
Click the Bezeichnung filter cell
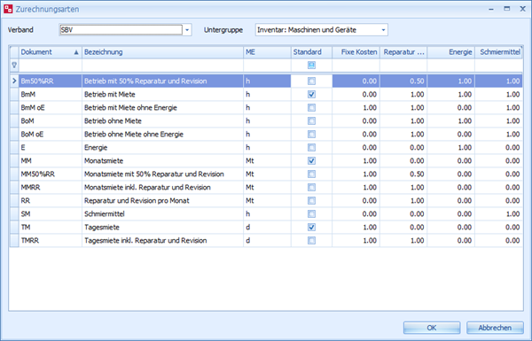coord(162,65)
